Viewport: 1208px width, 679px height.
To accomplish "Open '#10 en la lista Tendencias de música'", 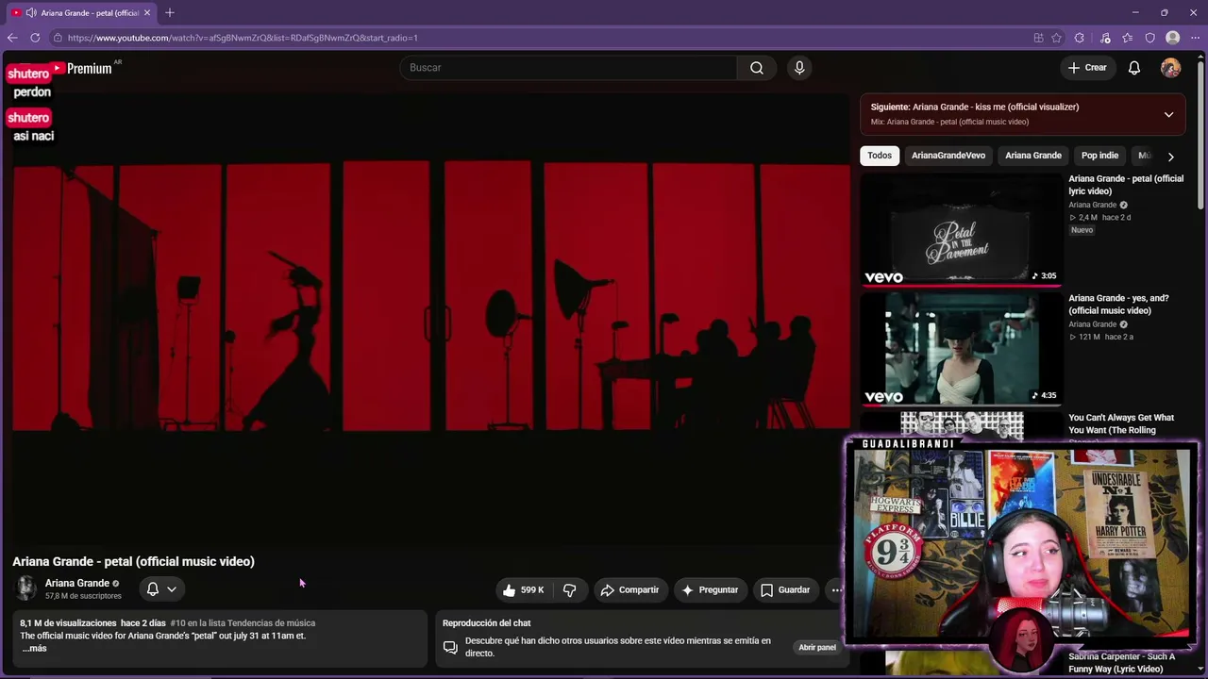I will [x=243, y=623].
